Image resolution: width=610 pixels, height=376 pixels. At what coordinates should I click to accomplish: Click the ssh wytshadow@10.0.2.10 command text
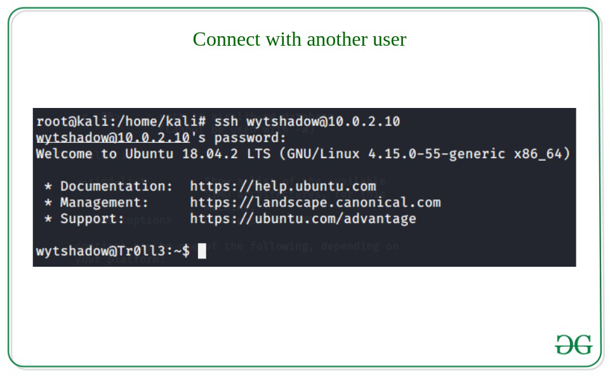(307, 121)
